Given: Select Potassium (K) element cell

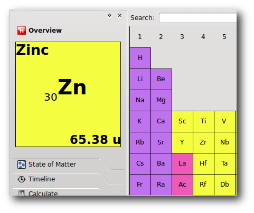Looking at the screenshot, I should point(140,121).
